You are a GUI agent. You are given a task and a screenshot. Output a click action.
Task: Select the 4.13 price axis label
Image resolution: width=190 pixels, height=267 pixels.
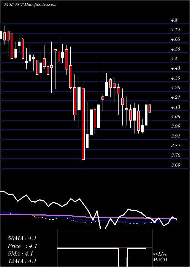point(176,107)
